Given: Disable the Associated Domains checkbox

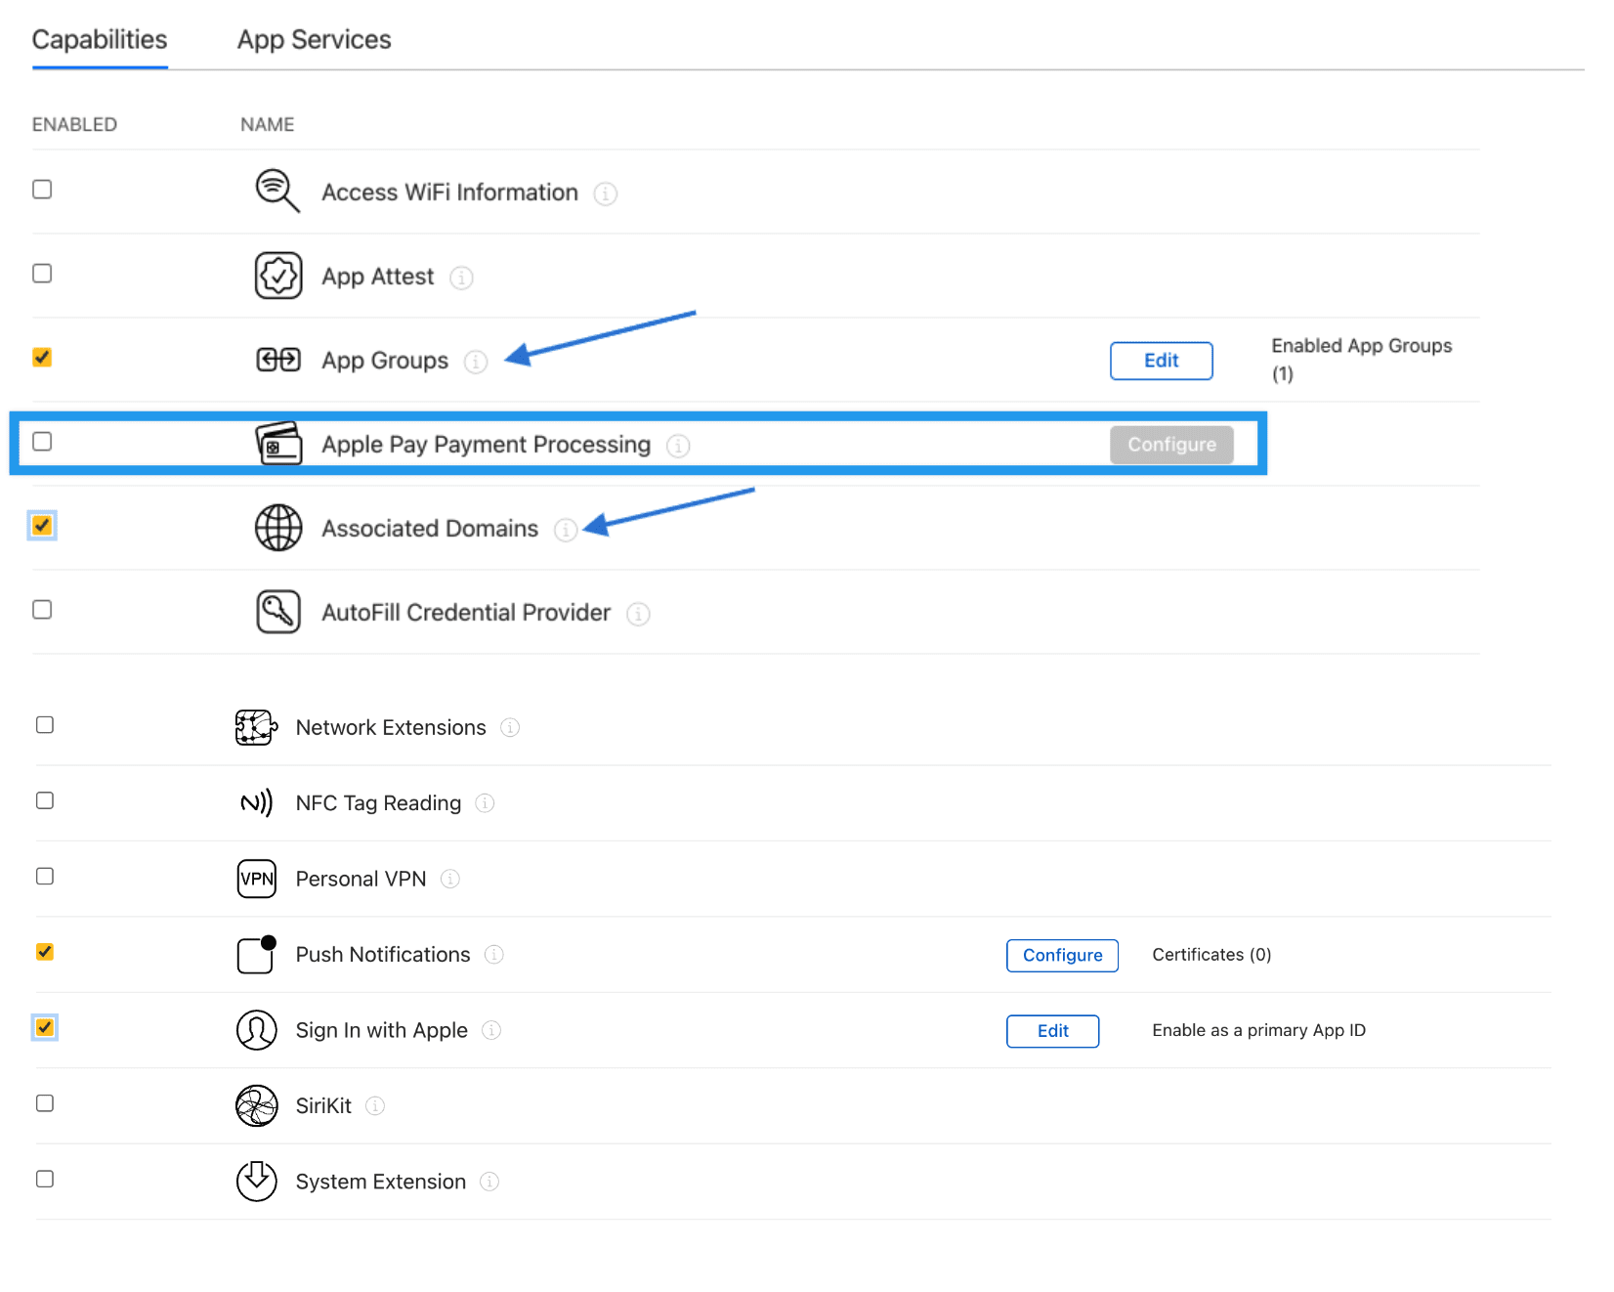Looking at the screenshot, I should [x=42, y=526].
